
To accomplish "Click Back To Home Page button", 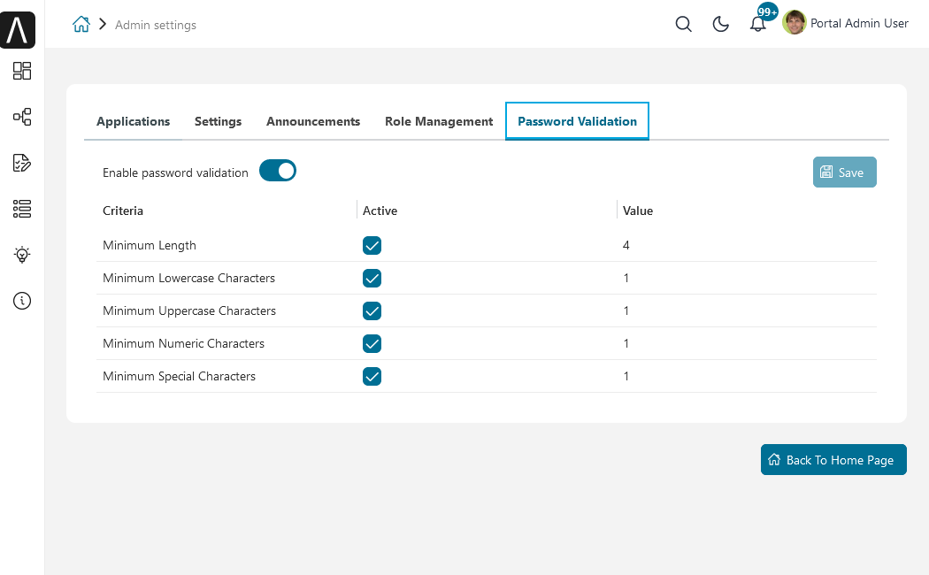I will [x=833, y=459].
